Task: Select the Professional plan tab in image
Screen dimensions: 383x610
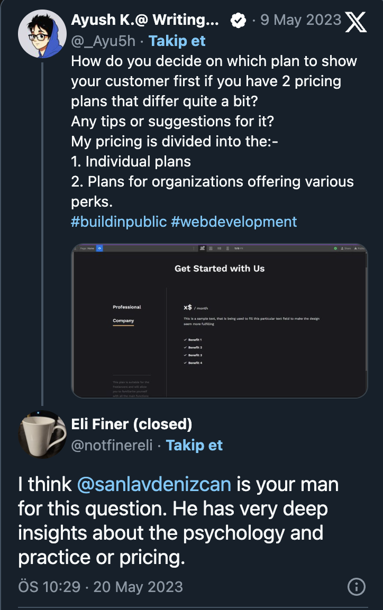Action: (x=127, y=307)
